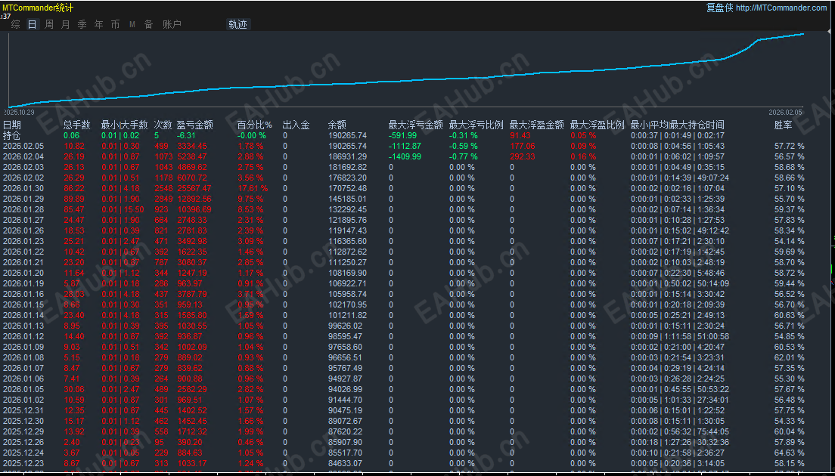Screen dimensions: 835x476
Task: Open the 备 notes view
Action: (x=147, y=24)
